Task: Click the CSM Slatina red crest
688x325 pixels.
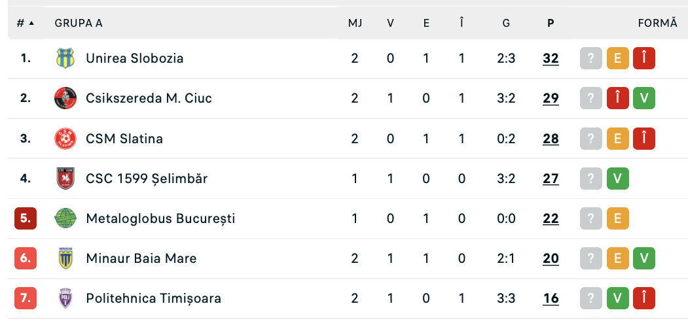Action: coord(65,139)
